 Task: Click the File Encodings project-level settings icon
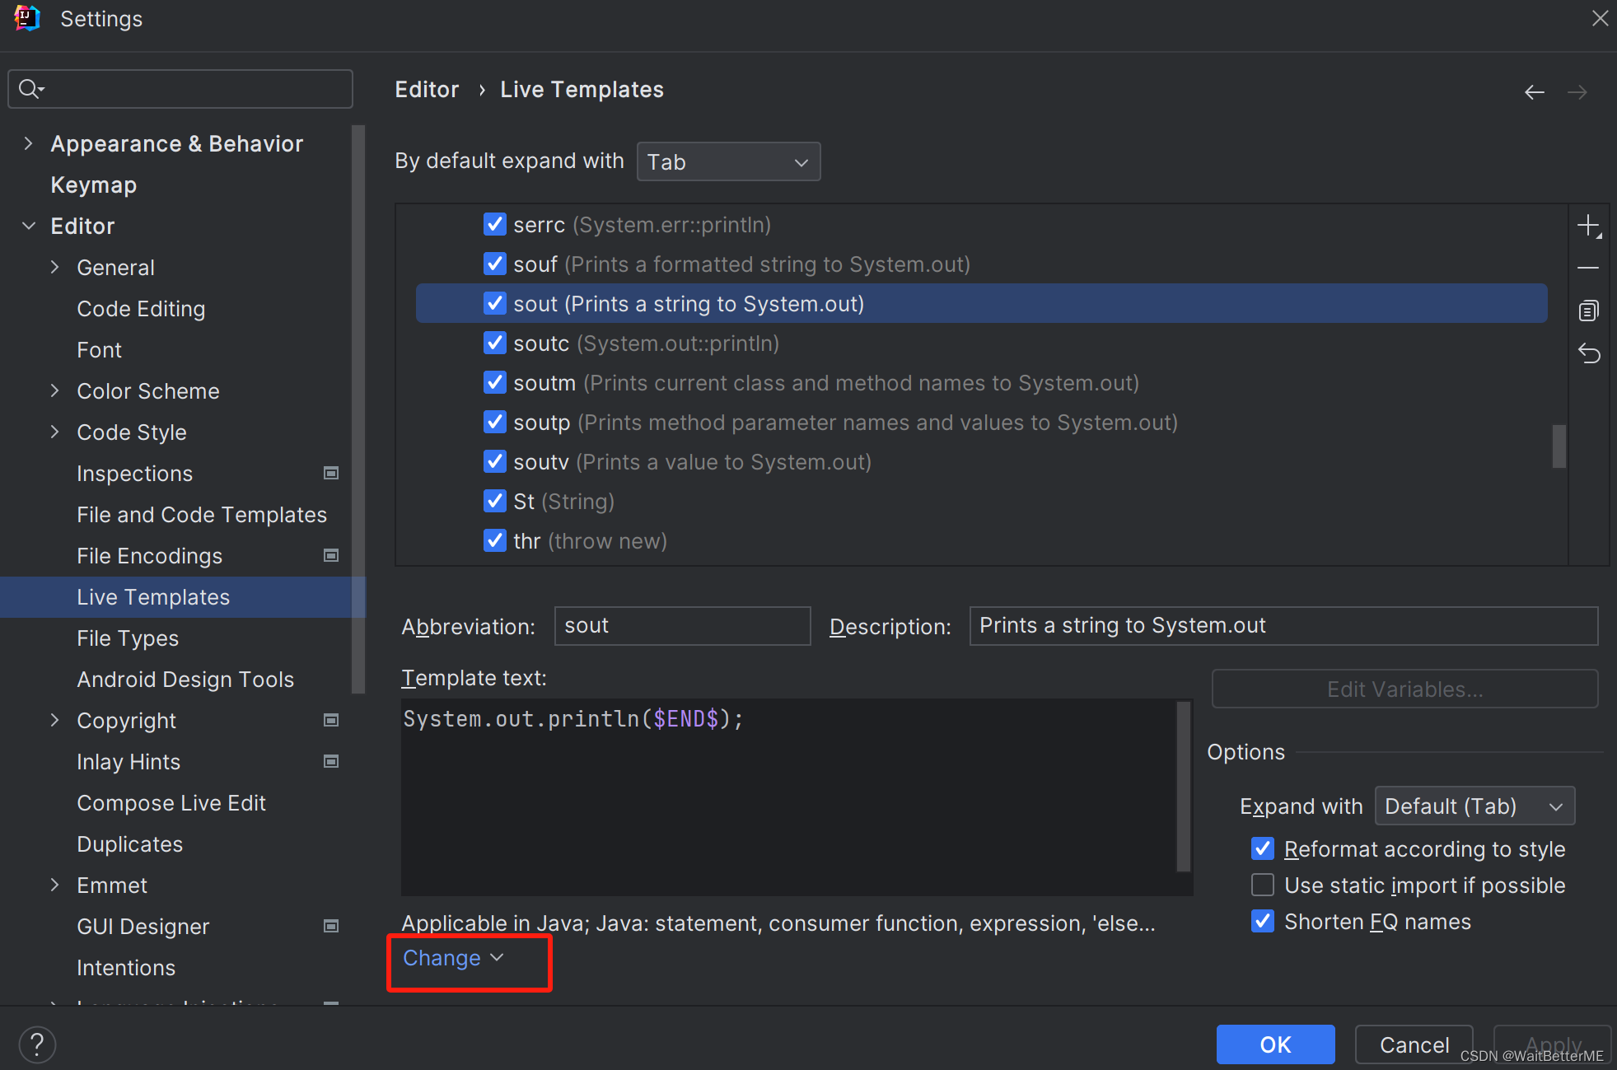pyautogui.click(x=331, y=555)
